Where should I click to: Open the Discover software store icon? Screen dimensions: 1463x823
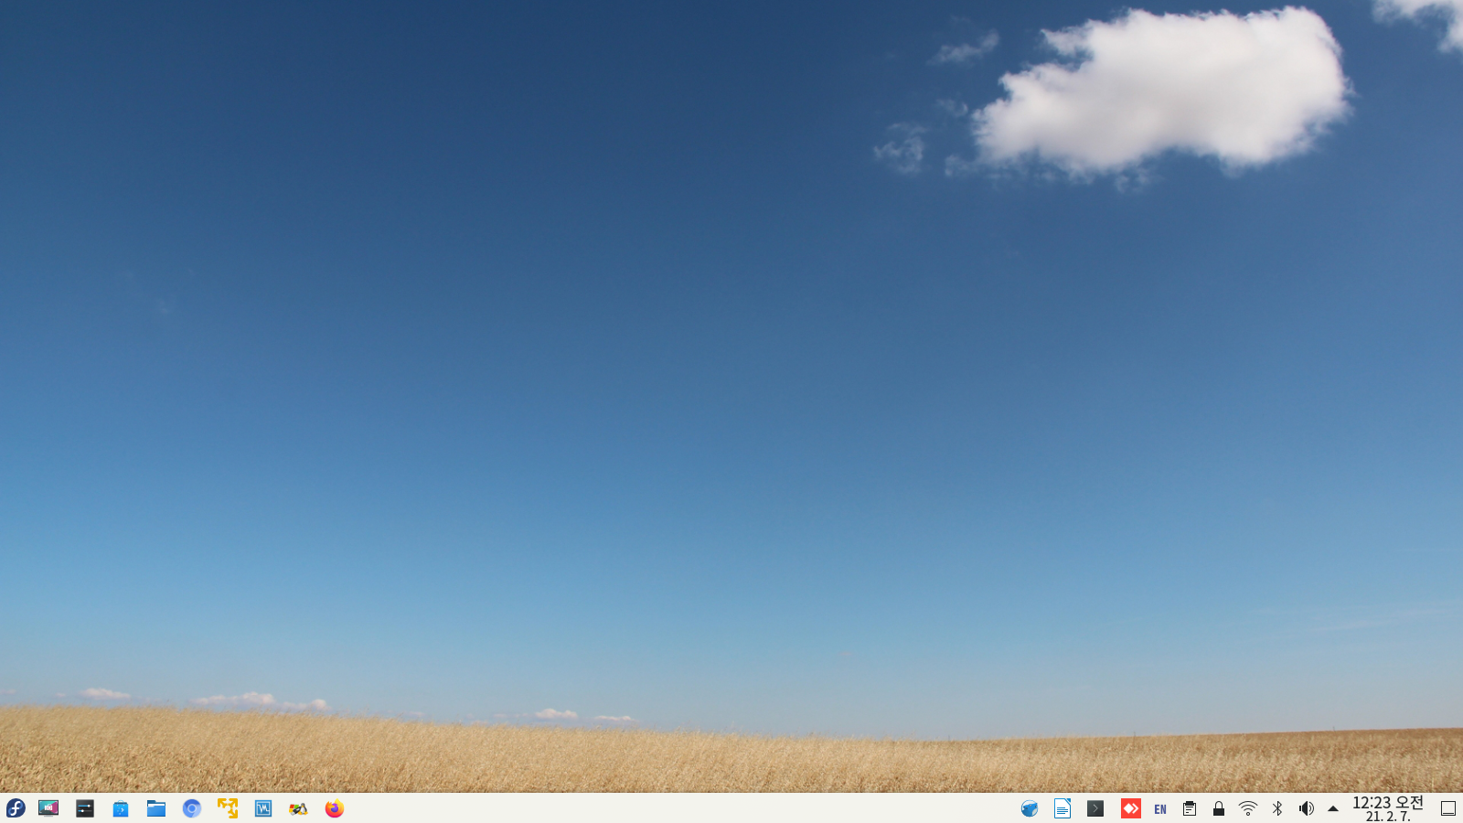(121, 808)
